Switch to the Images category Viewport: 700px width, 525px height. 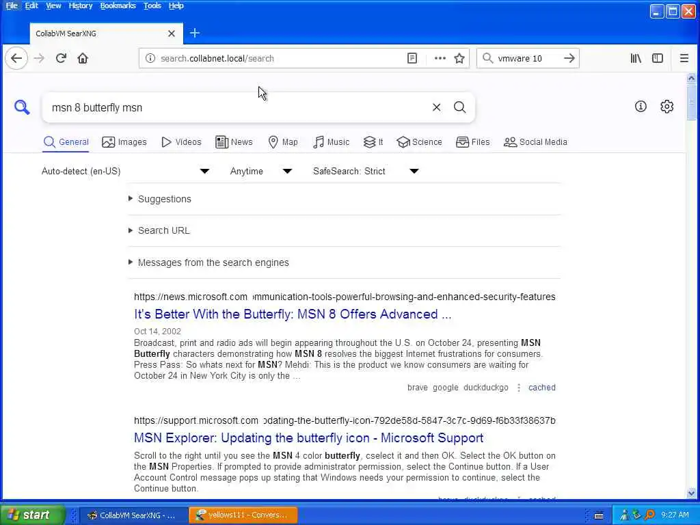tap(124, 142)
